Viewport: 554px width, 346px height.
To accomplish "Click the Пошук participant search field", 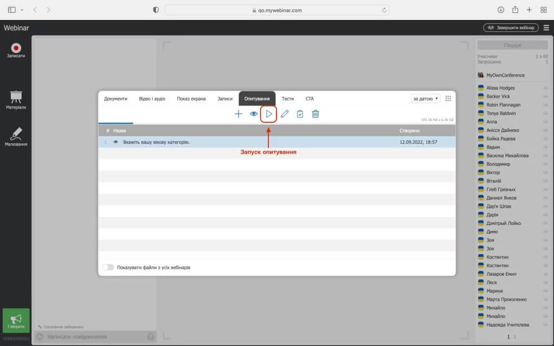I will pos(512,45).
